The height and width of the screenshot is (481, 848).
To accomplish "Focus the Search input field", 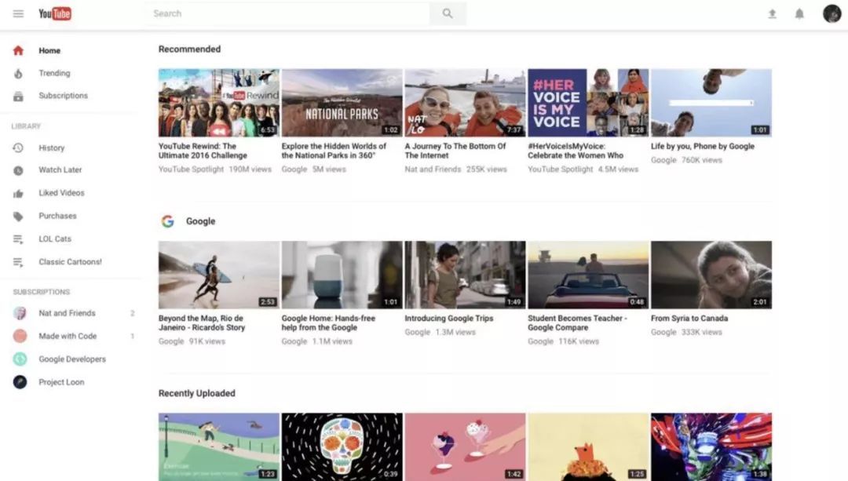I will [287, 13].
